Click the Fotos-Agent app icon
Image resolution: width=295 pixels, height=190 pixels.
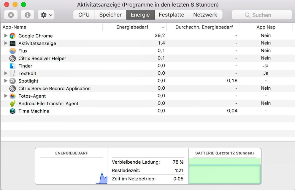pyautogui.click(x=12, y=96)
